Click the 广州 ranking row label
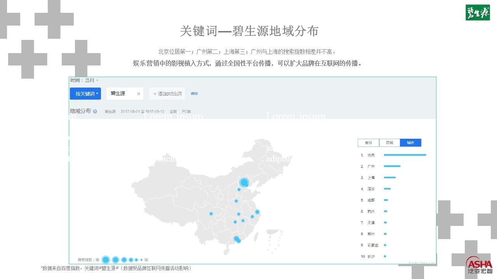The image size is (497, 279). pos(371,166)
